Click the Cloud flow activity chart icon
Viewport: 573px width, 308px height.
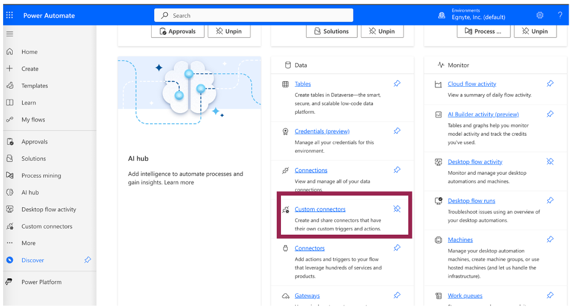(x=438, y=84)
